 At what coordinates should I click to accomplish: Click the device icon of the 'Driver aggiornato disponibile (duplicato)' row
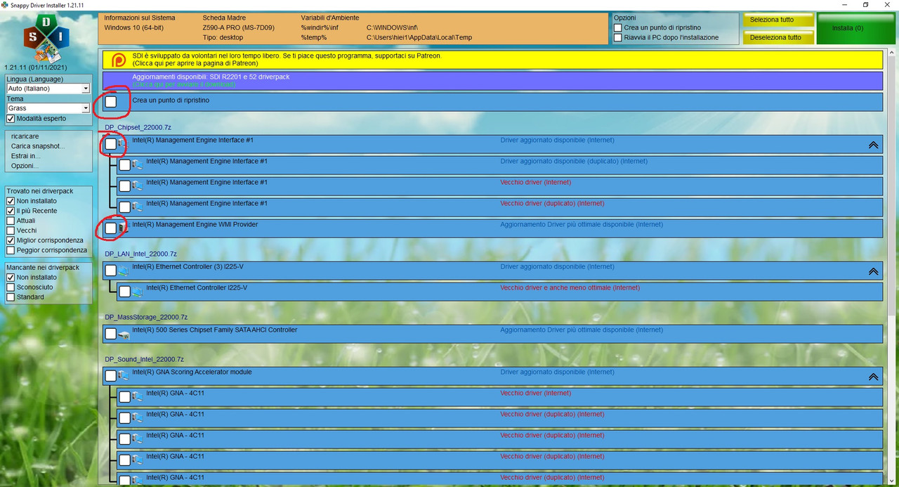[x=137, y=164]
